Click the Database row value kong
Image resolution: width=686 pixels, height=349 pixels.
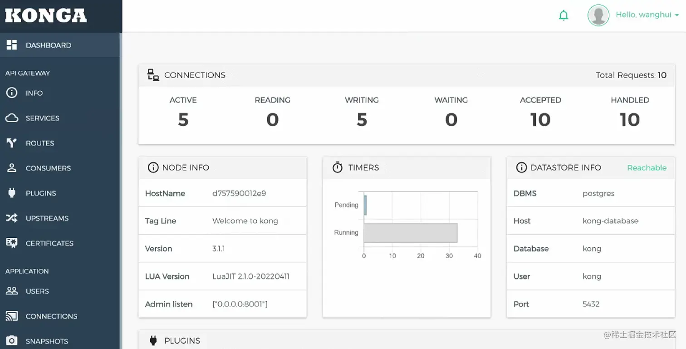pyautogui.click(x=592, y=249)
